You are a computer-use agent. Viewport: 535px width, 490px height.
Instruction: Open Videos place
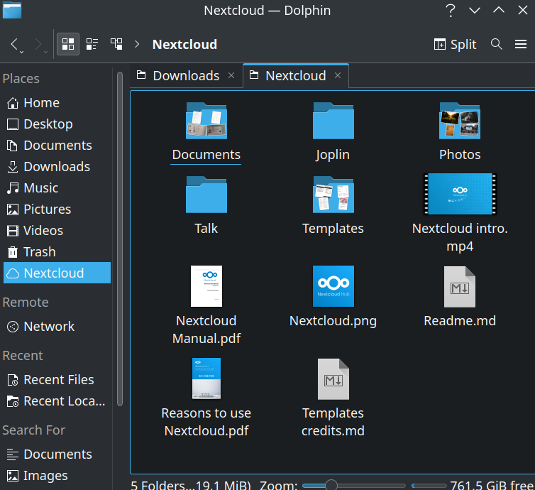pyautogui.click(x=57, y=231)
